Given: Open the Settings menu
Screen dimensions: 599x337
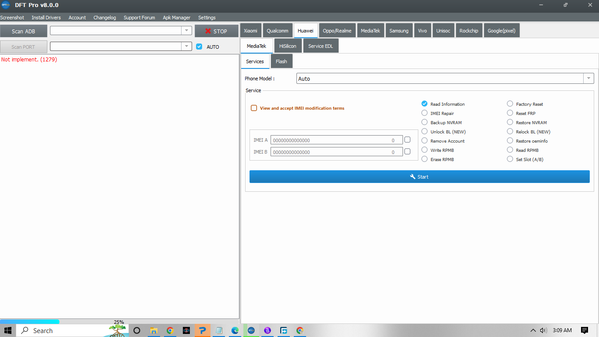Looking at the screenshot, I should [207, 18].
